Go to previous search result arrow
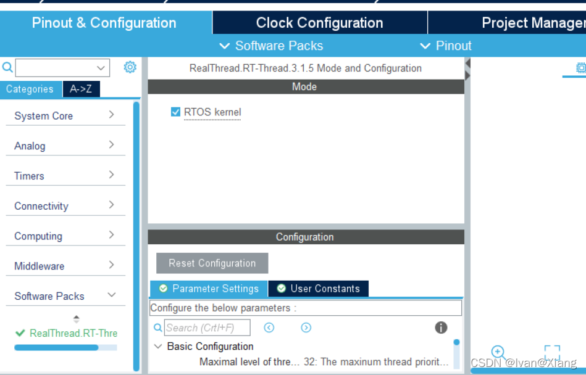This screenshot has width=586, height=375. (x=269, y=328)
